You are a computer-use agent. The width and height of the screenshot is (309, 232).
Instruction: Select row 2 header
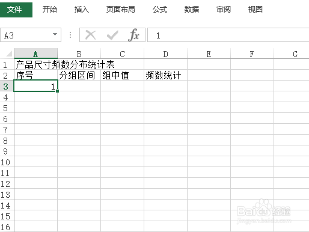coord(7,75)
